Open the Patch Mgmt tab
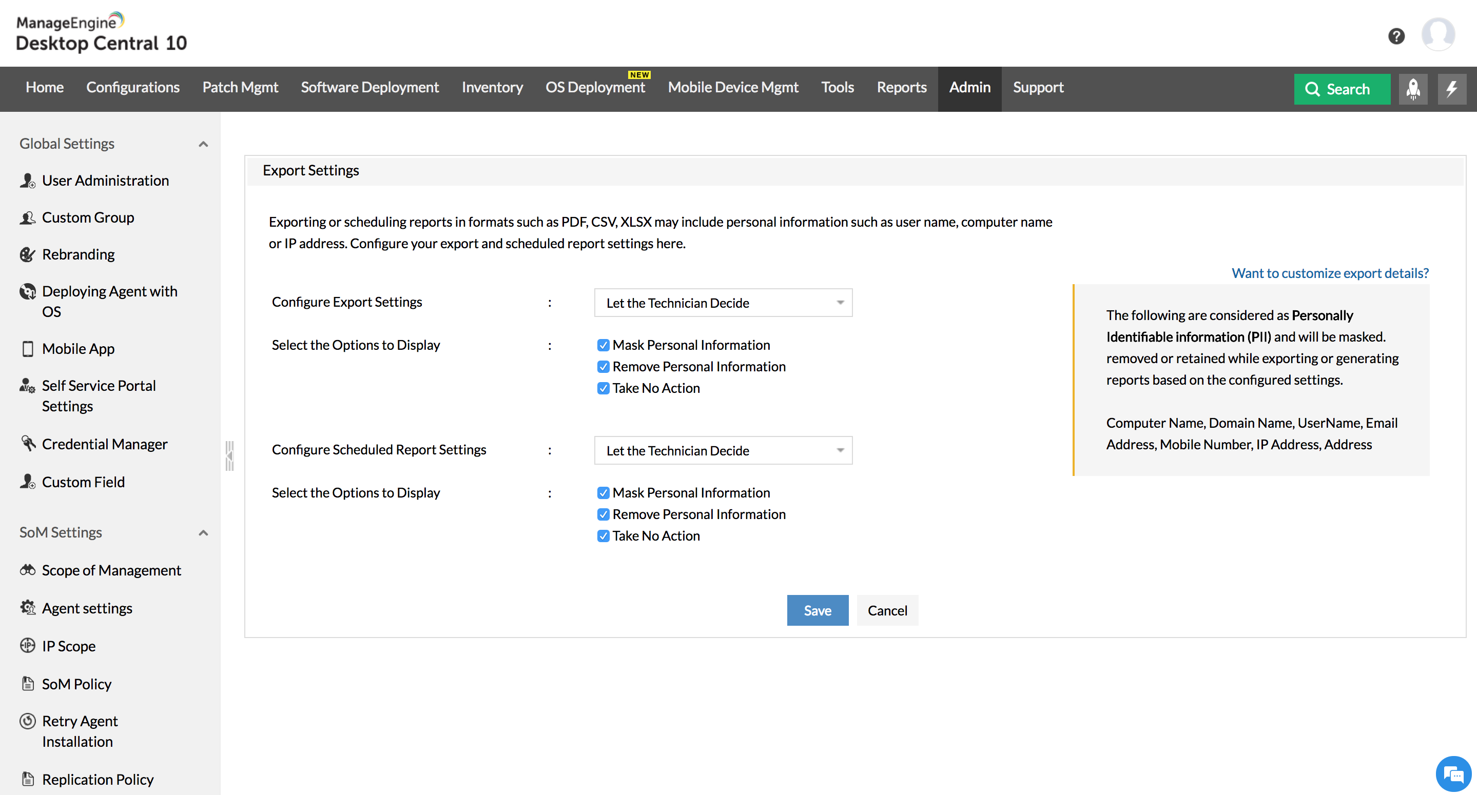This screenshot has height=795, width=1477. pos(240,87)
